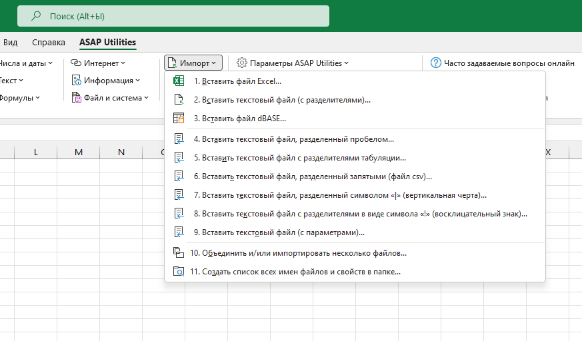Click icon beside item 9 text file with parameters
The image size is (582, 341).
tap(179, 232)
